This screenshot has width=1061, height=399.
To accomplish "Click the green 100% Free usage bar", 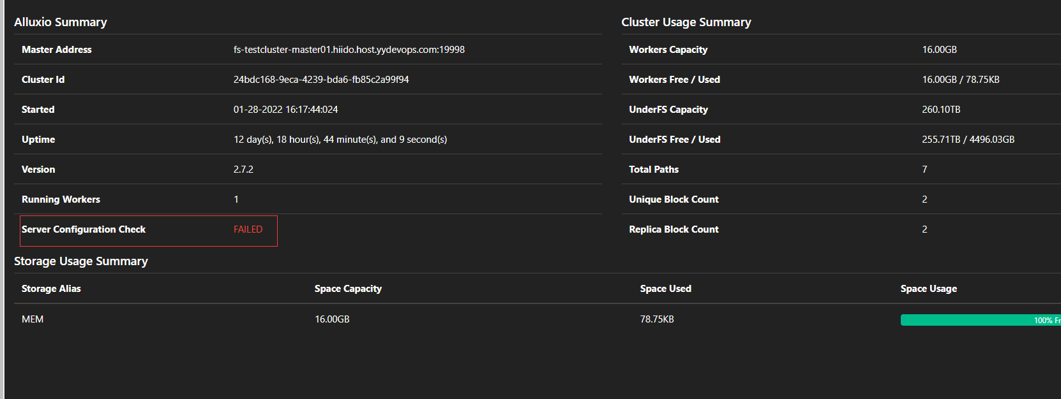I will [x=977, y=319].
